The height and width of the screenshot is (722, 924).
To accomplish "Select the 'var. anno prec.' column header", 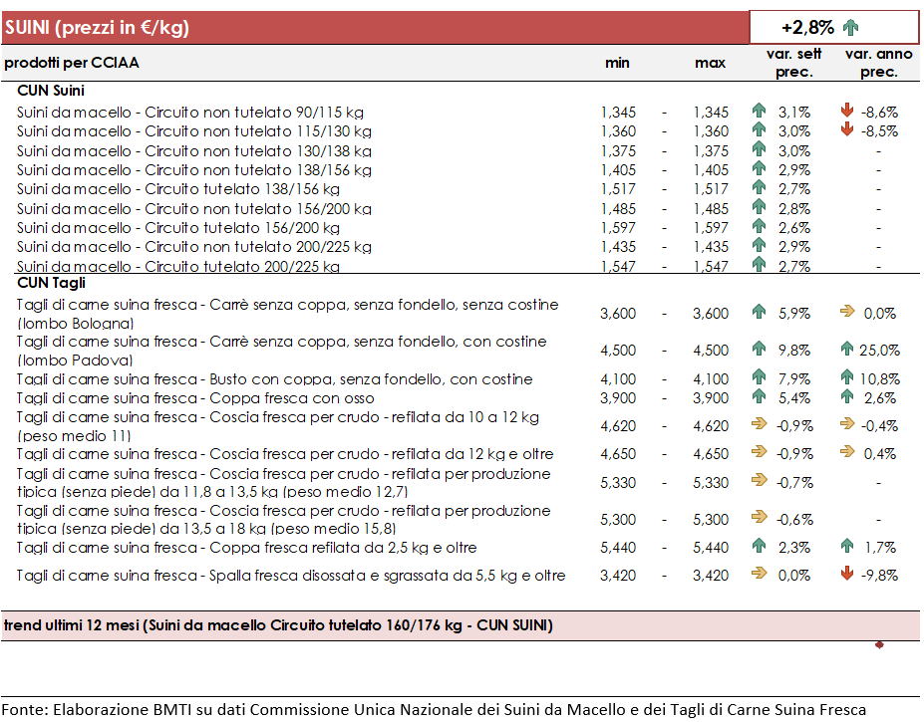I will coord(878,63).
